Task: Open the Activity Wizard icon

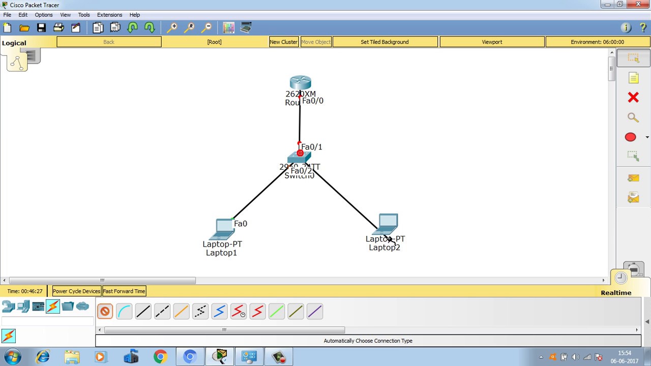Action: 76,28
